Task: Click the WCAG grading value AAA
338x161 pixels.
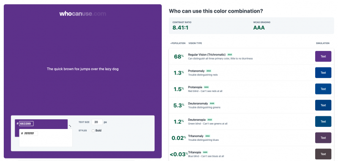Action: tap(259, 28)
